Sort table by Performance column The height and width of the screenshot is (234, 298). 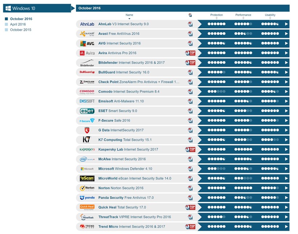243,16
